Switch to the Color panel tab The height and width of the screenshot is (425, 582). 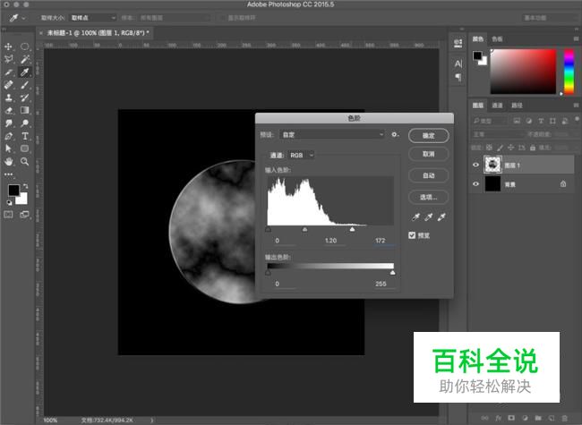(x=478, y=39)
